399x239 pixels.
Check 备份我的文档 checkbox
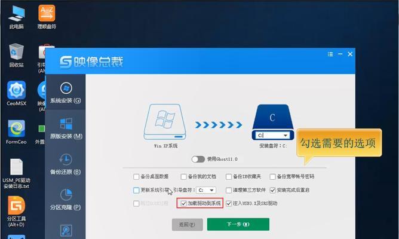(x=183, y=177)
